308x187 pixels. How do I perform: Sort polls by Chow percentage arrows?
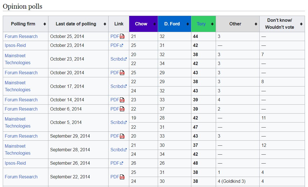click(x=154, y=24)
